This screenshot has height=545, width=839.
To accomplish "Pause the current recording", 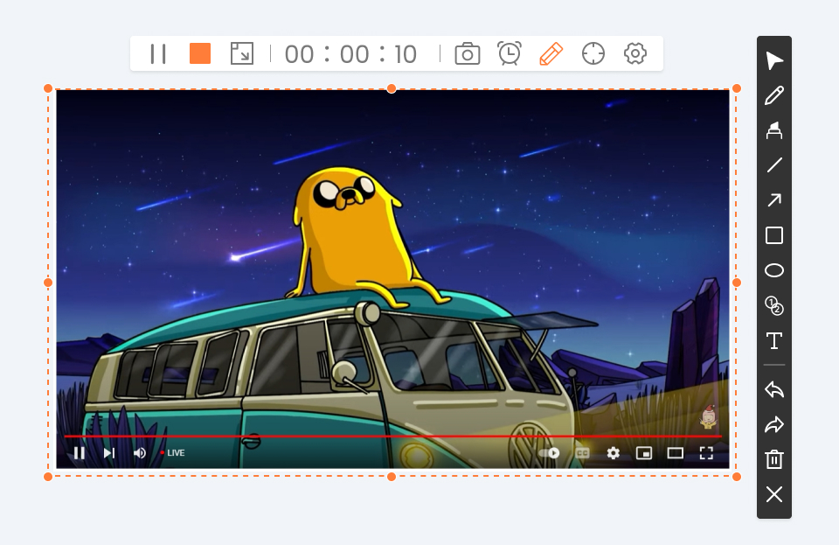I will (157, 53).
